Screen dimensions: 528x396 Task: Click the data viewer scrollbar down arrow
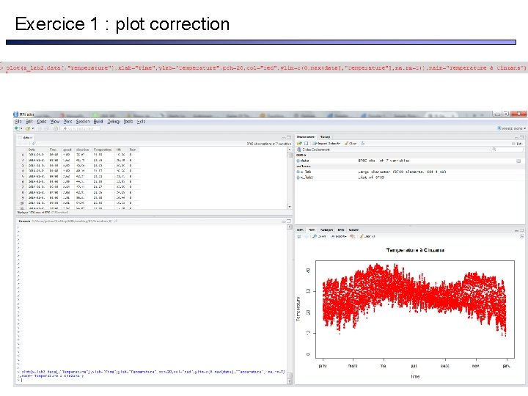click(290, 206)
